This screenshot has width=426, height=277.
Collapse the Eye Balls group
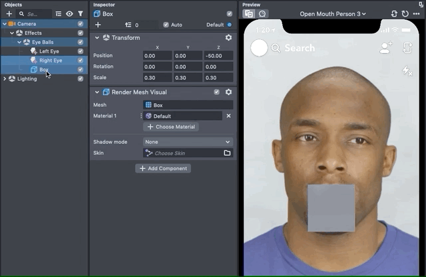20,42
